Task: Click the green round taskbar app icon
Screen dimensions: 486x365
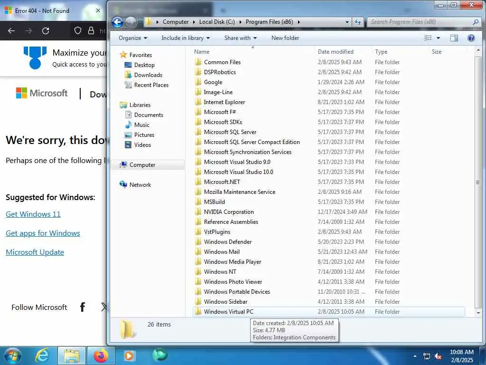Action: pyautogui.click(x=160, y=355)
